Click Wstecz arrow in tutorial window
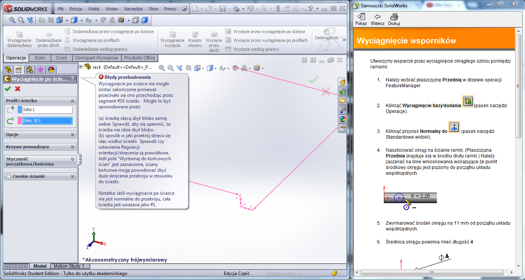Viewport: 525px width, 280px height. click(377, 17)
